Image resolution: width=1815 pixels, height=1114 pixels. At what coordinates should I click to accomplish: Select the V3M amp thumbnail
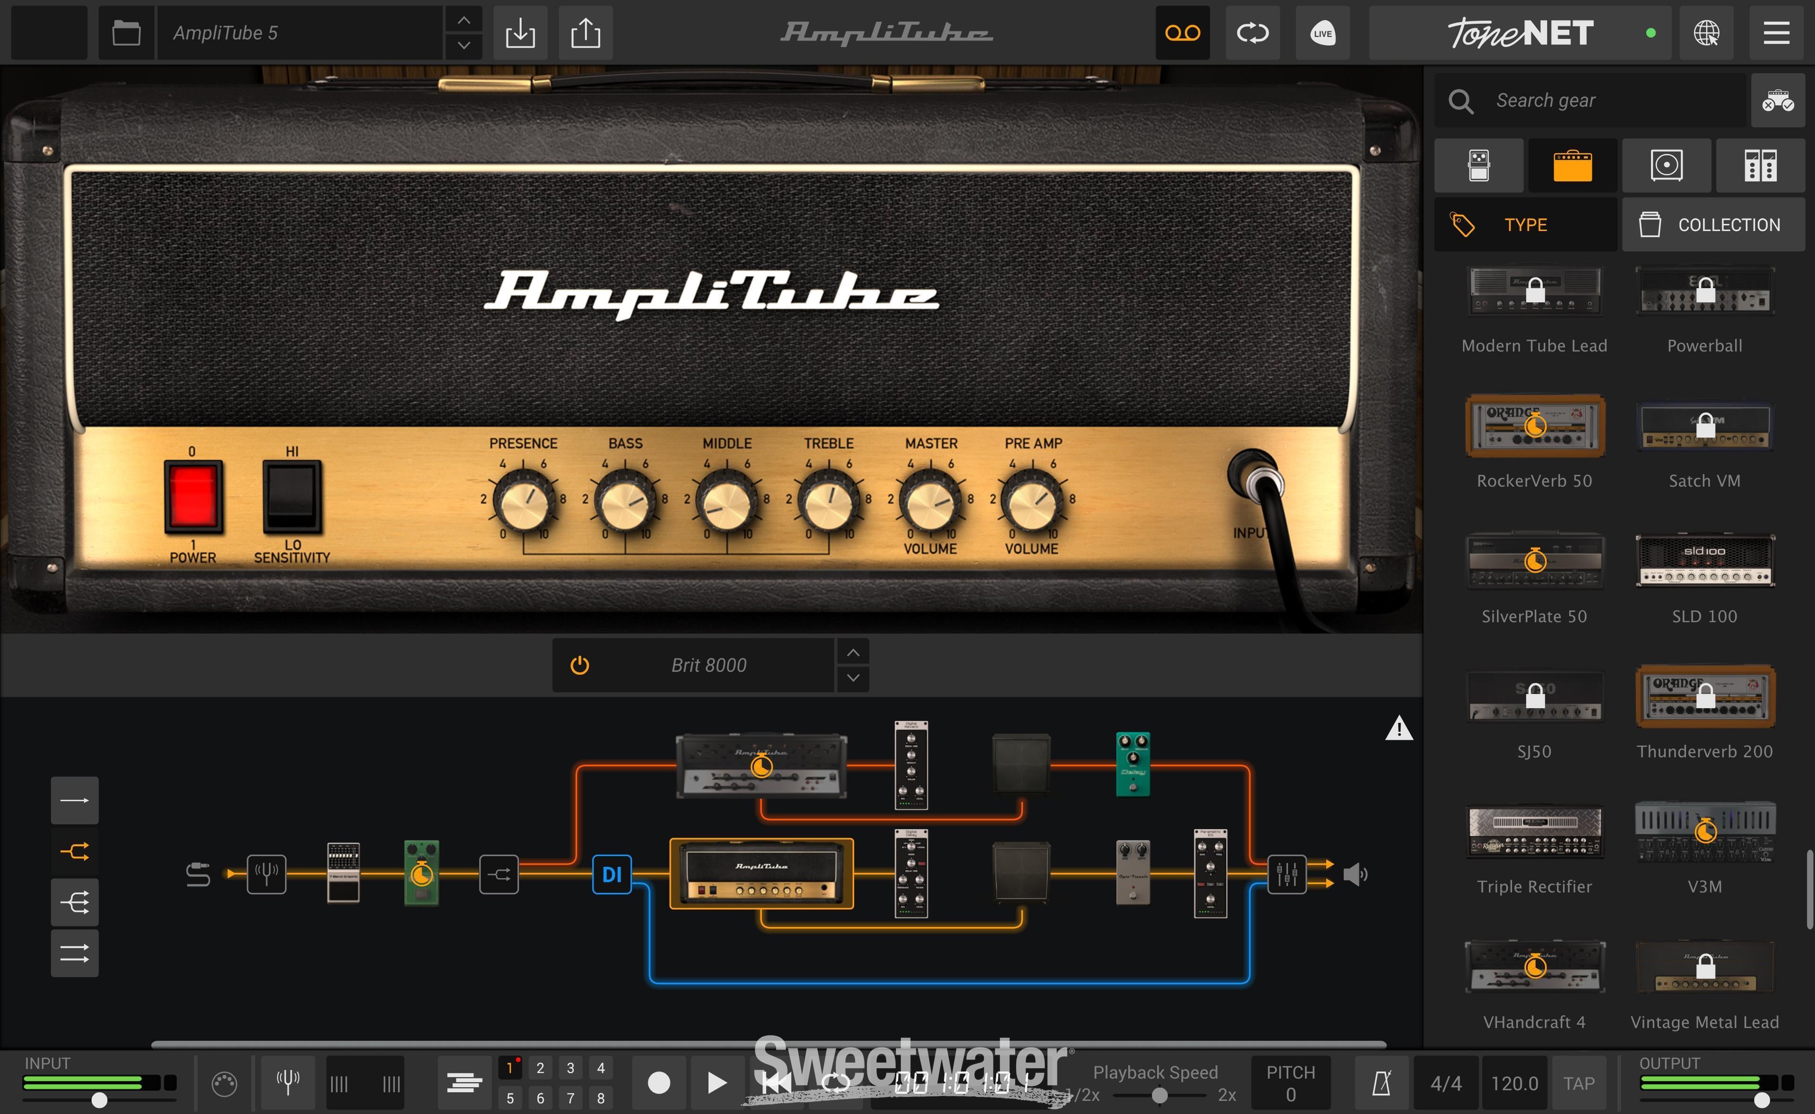pyautogui.click(x=1704, y=831)
